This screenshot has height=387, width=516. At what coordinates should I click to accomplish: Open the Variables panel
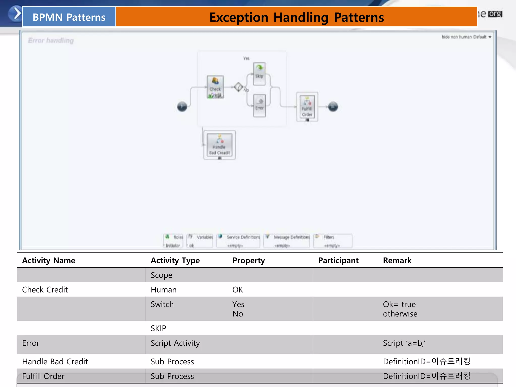point(204,237)
